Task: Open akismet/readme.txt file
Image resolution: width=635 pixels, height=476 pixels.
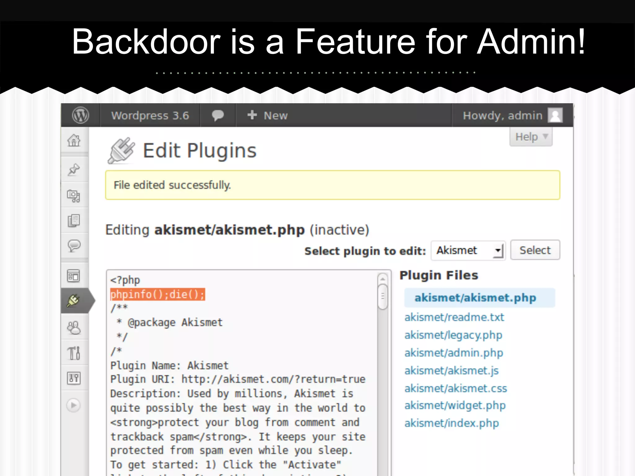Action: (454, 317)
